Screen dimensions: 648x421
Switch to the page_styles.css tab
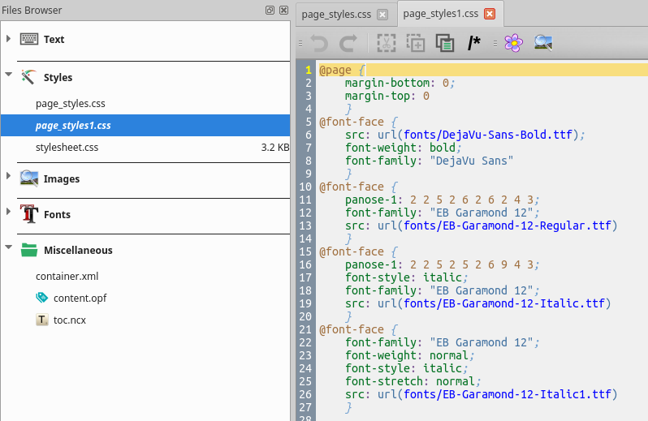(337, 14)
